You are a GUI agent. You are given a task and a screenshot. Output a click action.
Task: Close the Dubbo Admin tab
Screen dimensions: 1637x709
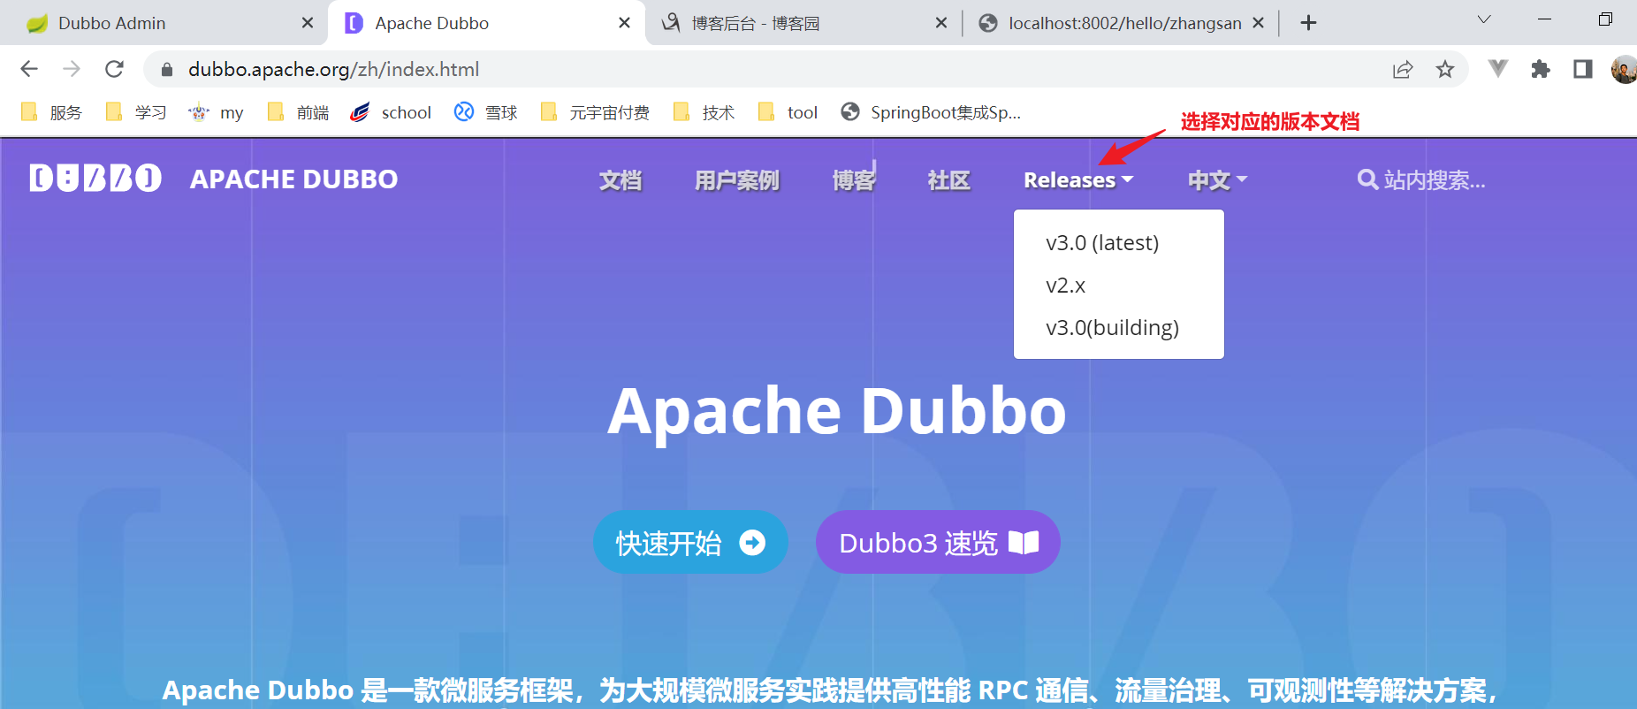[307, 23]
